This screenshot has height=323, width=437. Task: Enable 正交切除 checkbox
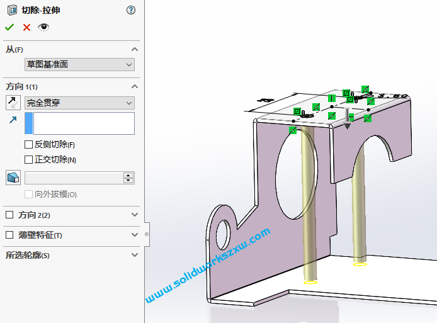point(28,159)
